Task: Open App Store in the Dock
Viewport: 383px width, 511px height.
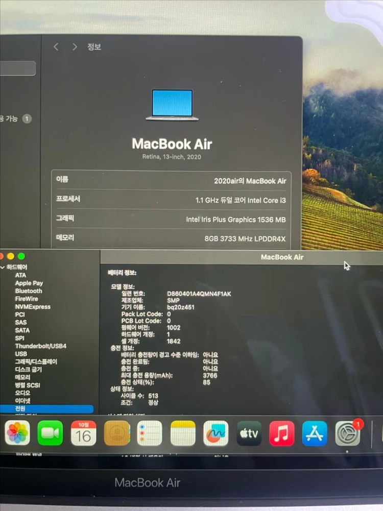Action: point(315,433)
